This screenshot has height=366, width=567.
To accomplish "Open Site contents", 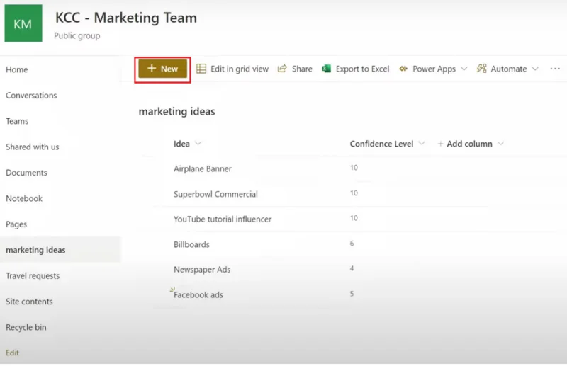I will (29, 302).
